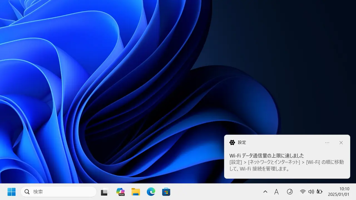The image size is (356, 200).
Task: Open the Start menu
Action: [x=11, y=191]
